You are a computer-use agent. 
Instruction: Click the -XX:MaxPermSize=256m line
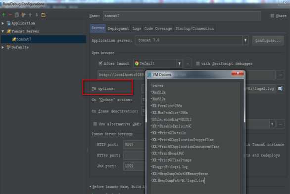169,113
